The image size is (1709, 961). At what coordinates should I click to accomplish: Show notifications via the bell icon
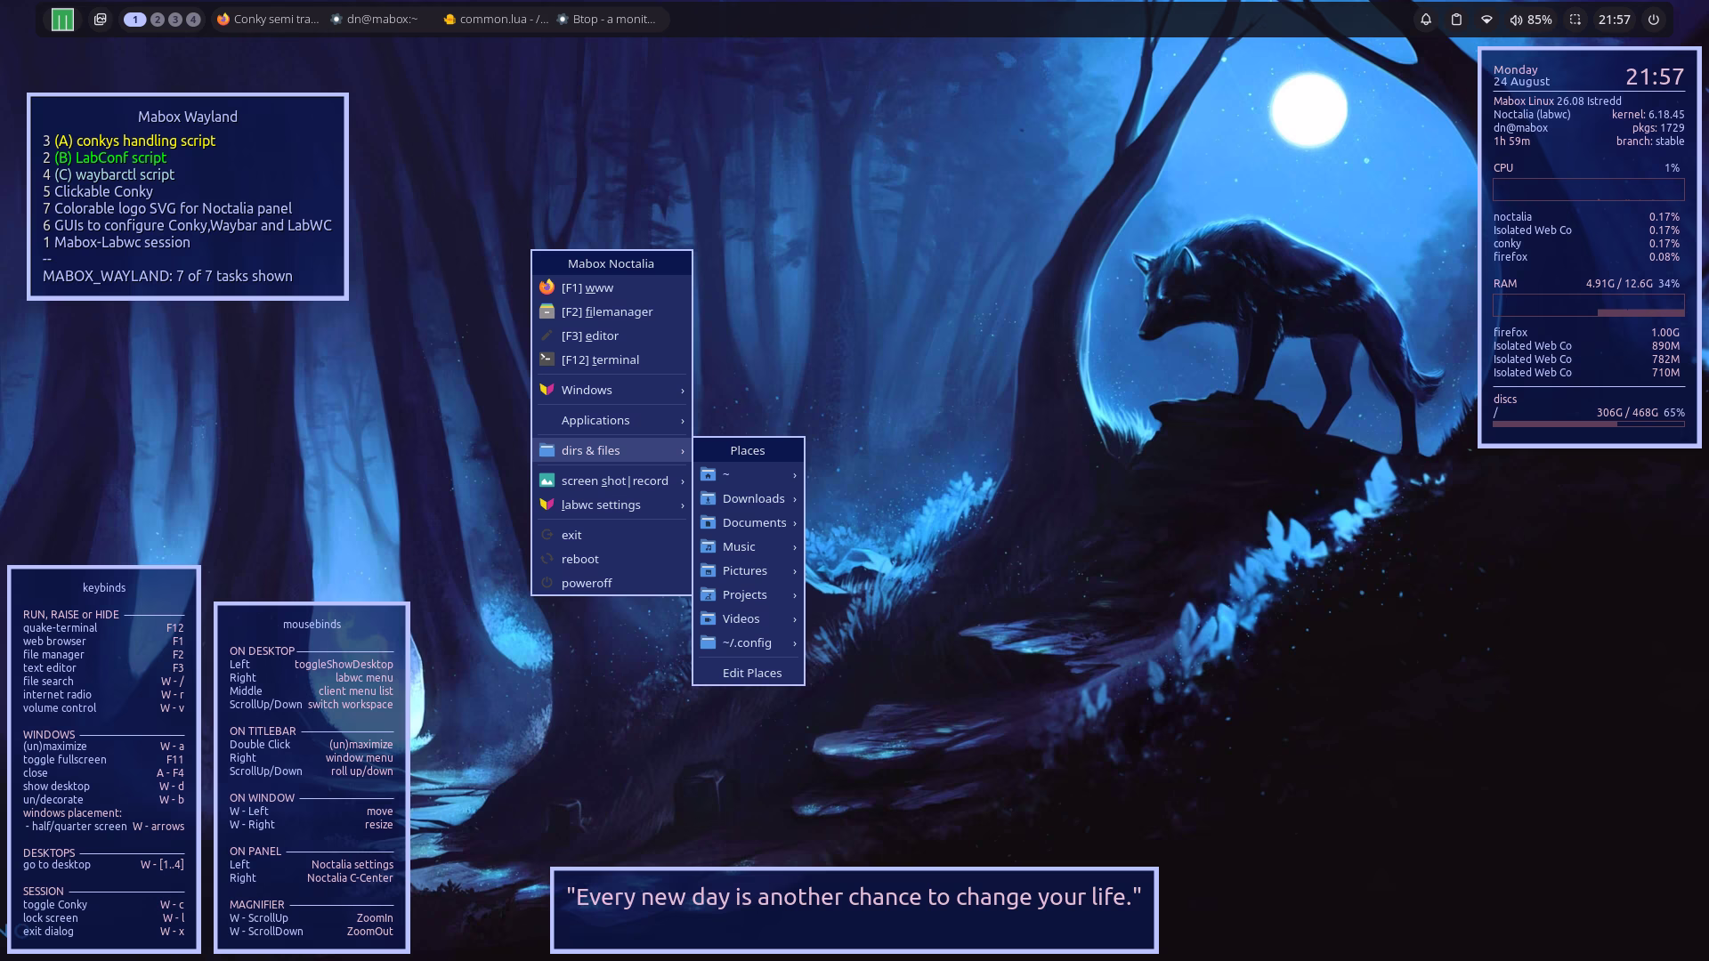(1426, 20)
